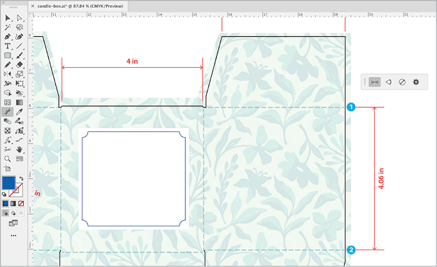Select the Type tool
Screen dimensions: 437x267
(x=8, y=46)
